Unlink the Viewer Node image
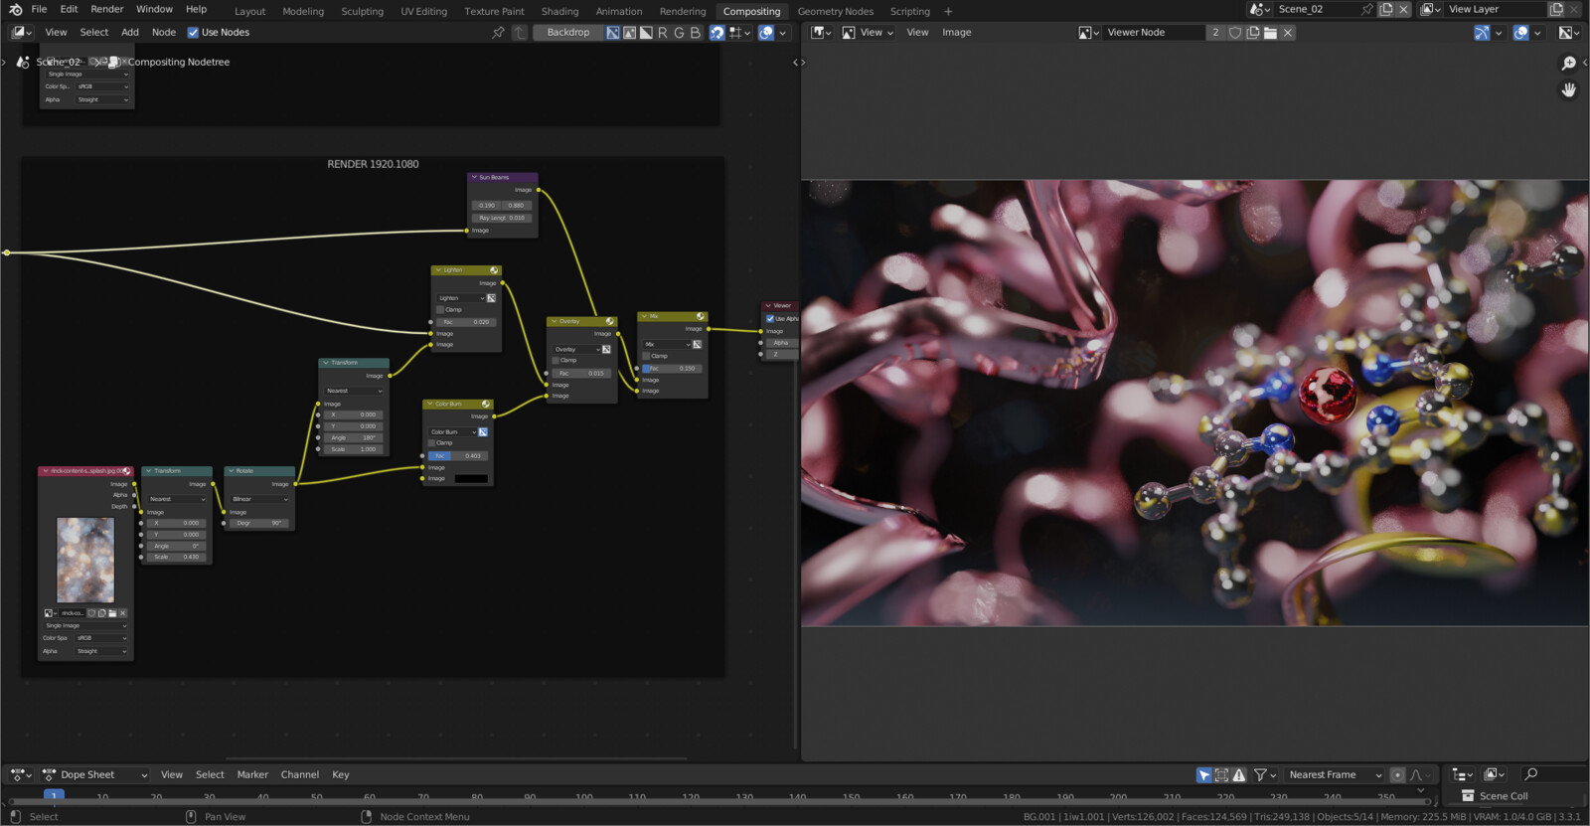 pyautogui.click(x=1288, y=33)
